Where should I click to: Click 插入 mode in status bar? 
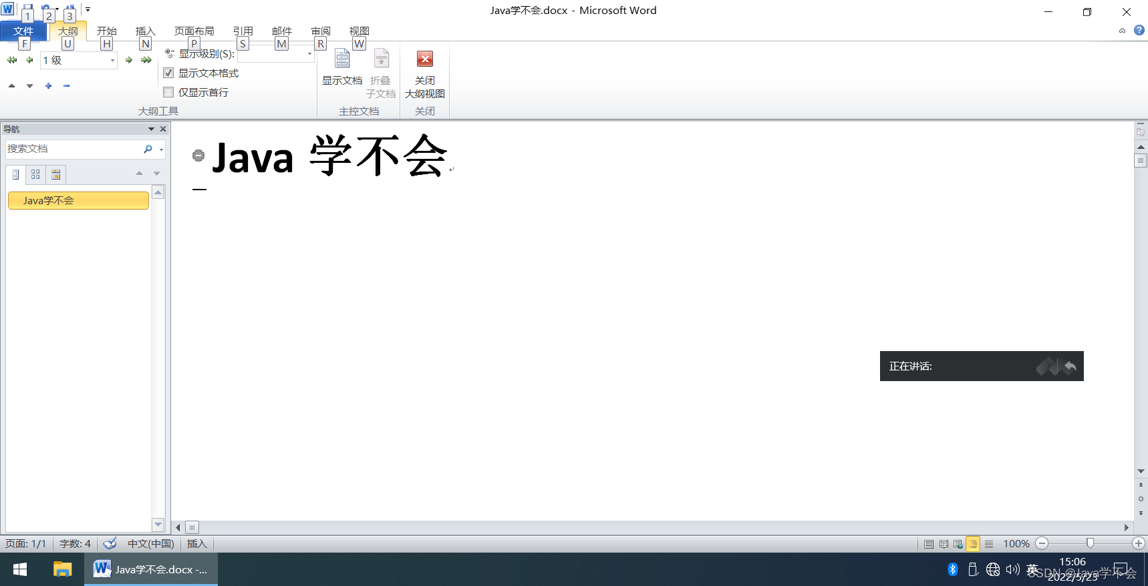(x=196, y=544)
